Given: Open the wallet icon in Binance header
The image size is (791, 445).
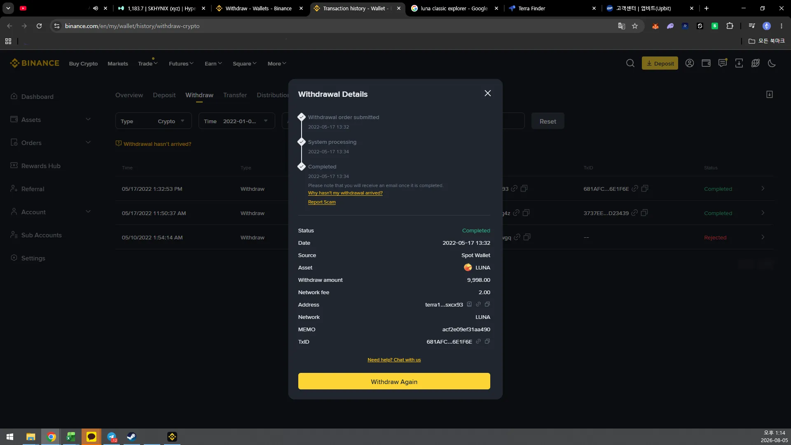Looking at the screenshot, I should pos(706,63).
